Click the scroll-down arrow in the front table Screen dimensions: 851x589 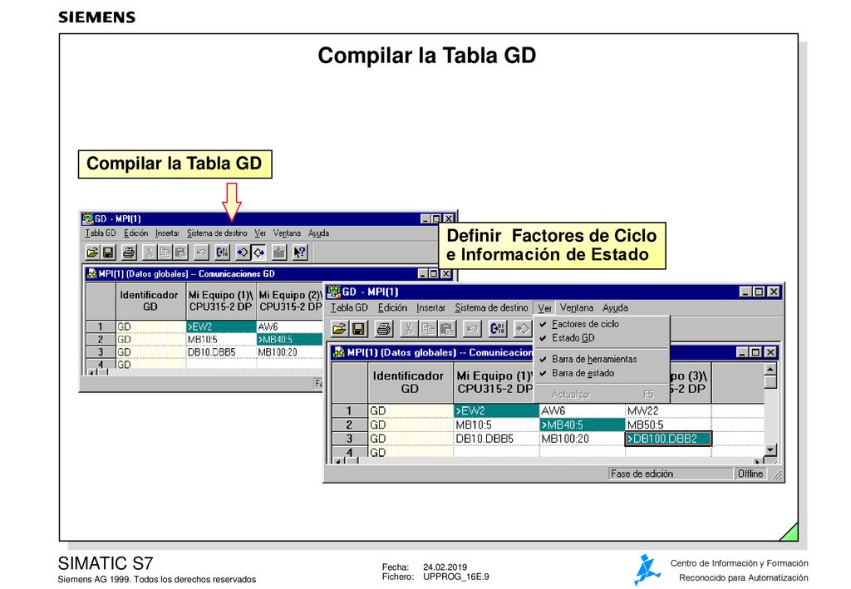coord(770,449)
